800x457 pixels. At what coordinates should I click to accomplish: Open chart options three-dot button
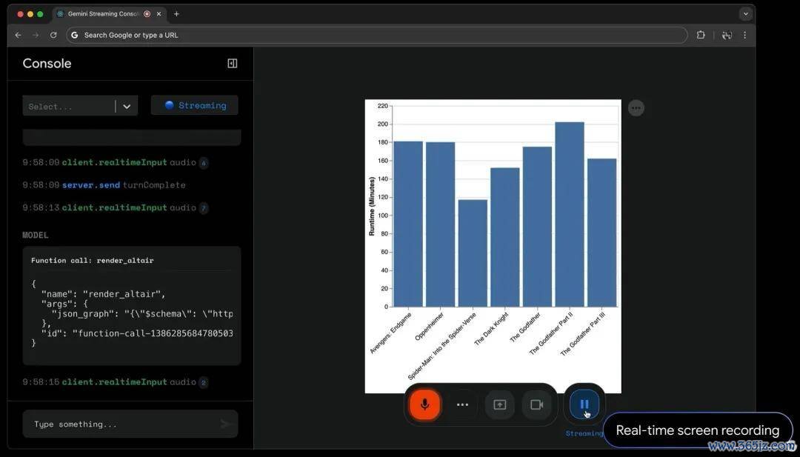pyautogui.click(x=636, y=108)
